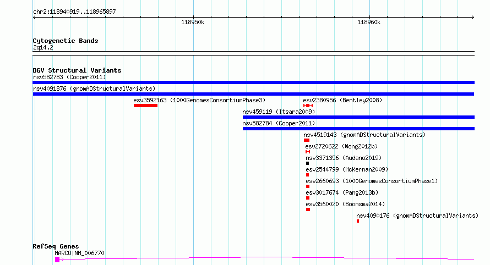Image resolution: width=490 pixels, height=265 pixels.
Task: Click small red marker under nsv4090176
Action: pos(358,221)
